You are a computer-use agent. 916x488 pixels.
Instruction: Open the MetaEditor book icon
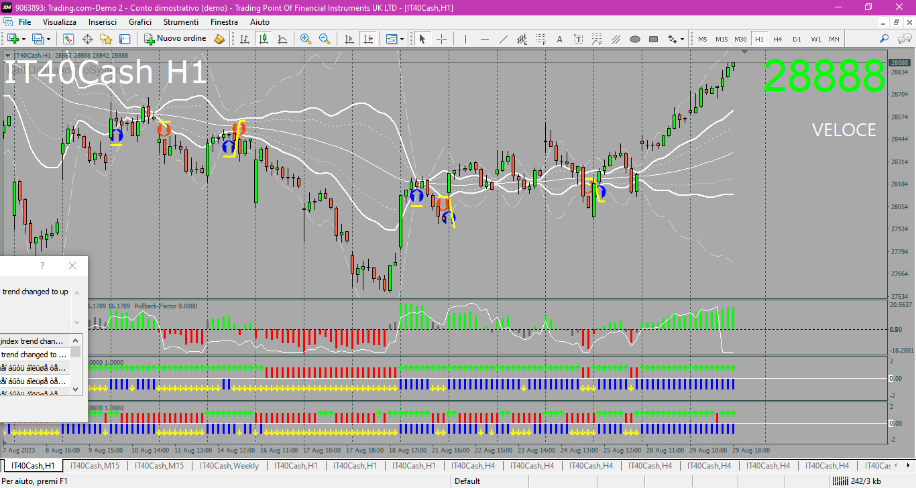[219, 39]
